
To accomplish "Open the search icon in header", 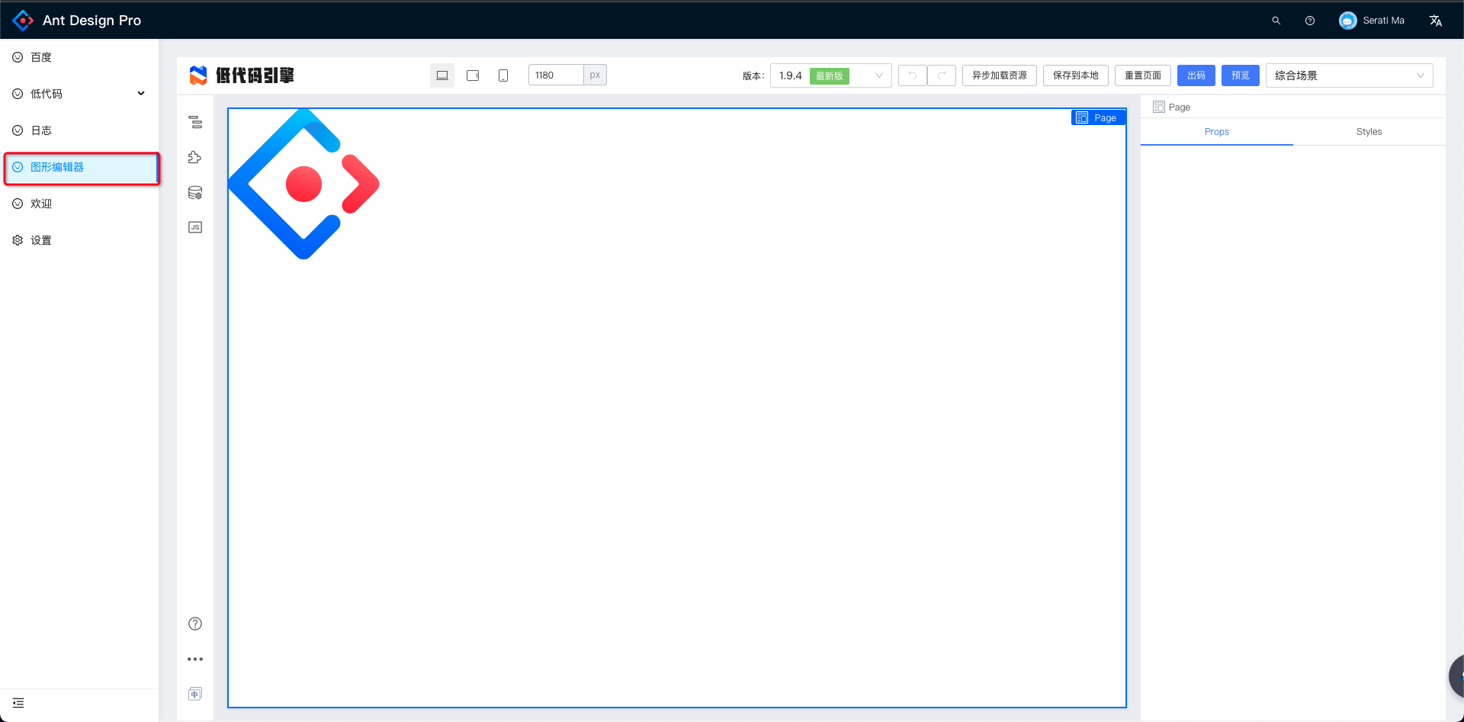I will coord(1276,21).
